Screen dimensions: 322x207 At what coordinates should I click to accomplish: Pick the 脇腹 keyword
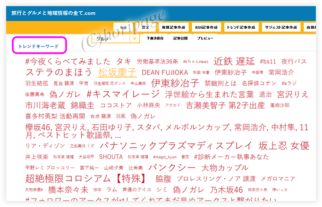[163, 179]
